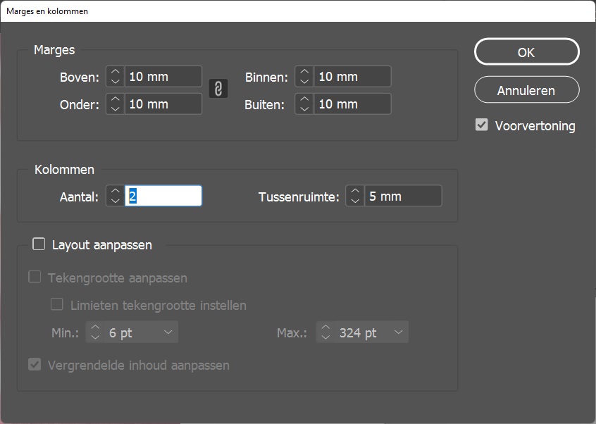
Task: Decrease the Boven margin with its down arrow
Action: pyautogui.click(x=115, y=81)
